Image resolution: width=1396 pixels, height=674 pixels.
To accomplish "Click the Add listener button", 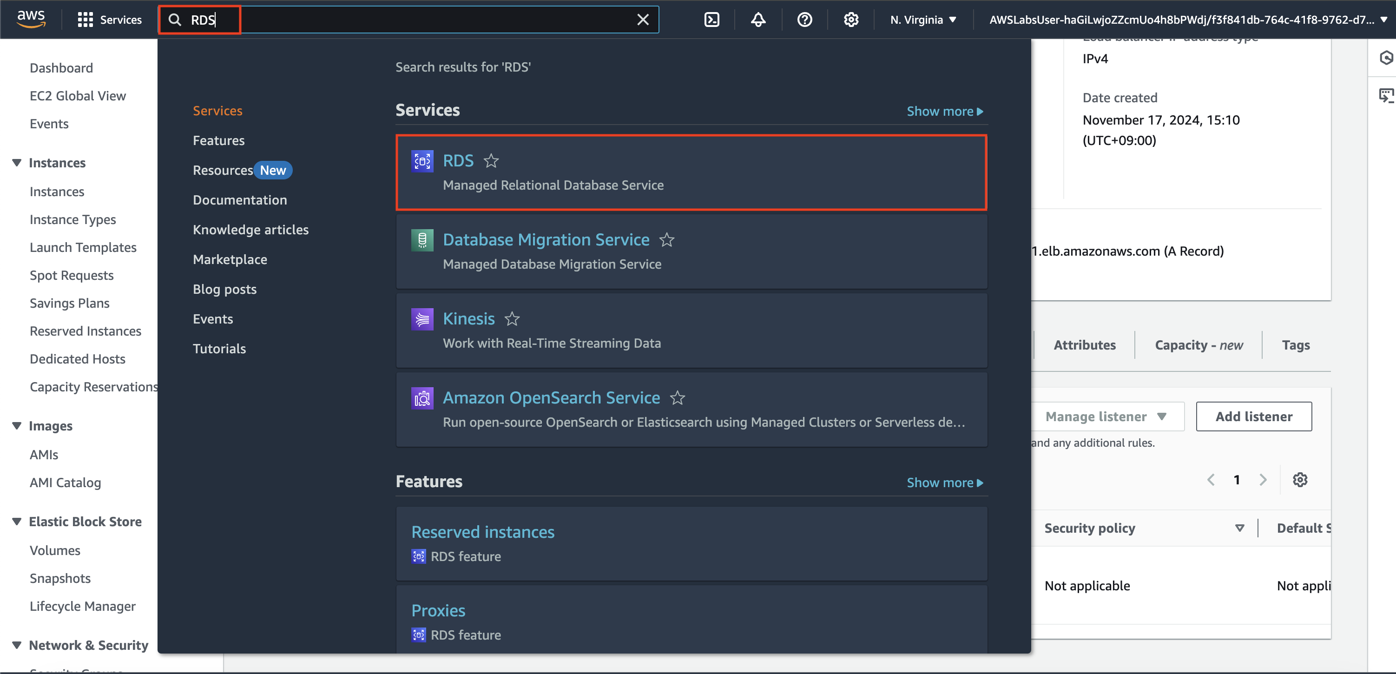I will click(x=1253, y=416).
